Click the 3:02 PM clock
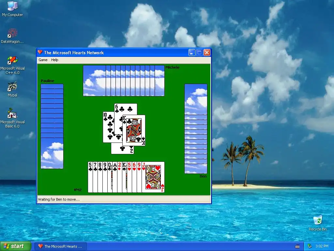The image size is (334, 251). pyautogui.click(x=322, y=246)
